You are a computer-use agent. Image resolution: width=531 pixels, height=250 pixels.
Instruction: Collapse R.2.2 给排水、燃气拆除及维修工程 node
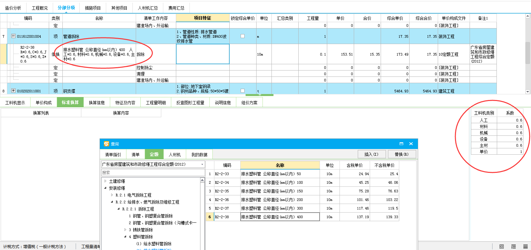[x=112, y=202]
